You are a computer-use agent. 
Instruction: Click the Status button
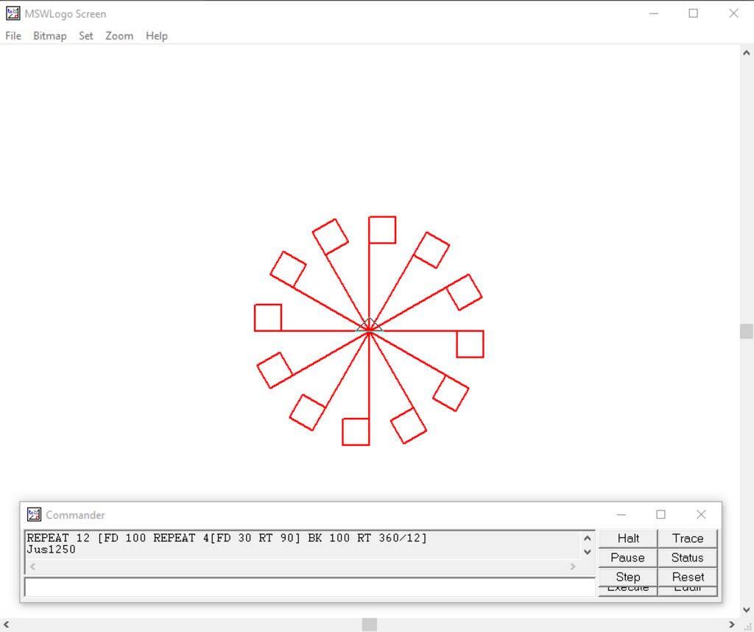(x=688, y=558)
